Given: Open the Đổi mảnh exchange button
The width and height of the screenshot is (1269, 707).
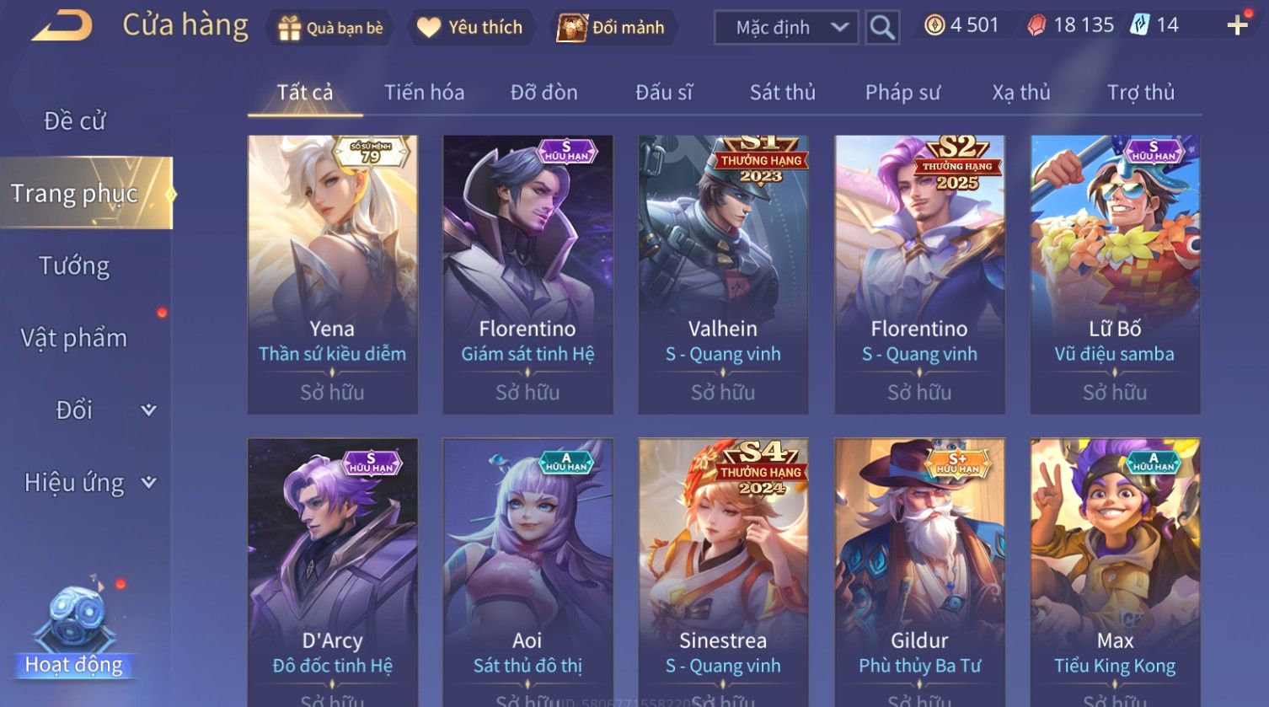Looking at the screenshot, I should click(x=612, y=28).
